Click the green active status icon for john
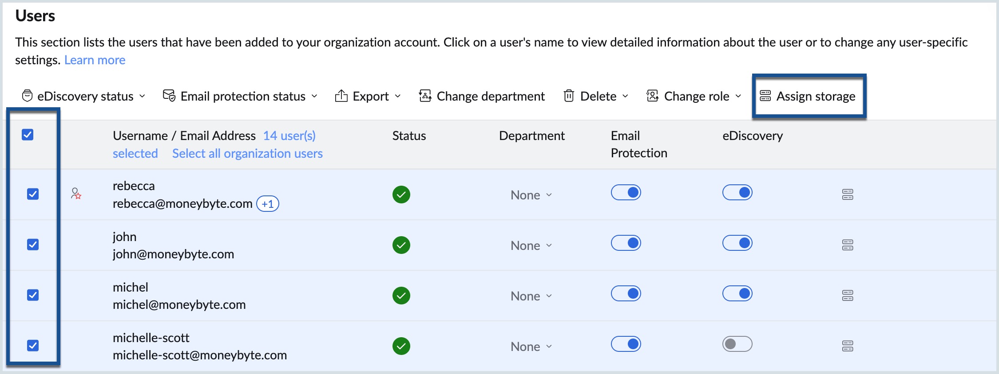The height and width of the screenshot is (374, 999). [401, 245]
